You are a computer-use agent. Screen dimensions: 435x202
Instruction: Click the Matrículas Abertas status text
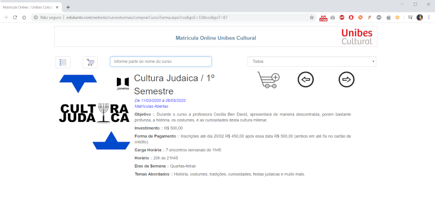[x=152, y=106]
